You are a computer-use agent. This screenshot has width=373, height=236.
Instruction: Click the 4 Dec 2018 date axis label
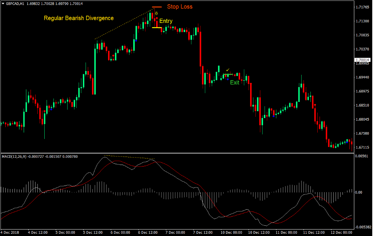pyautogui.click(x=10, y=232)
